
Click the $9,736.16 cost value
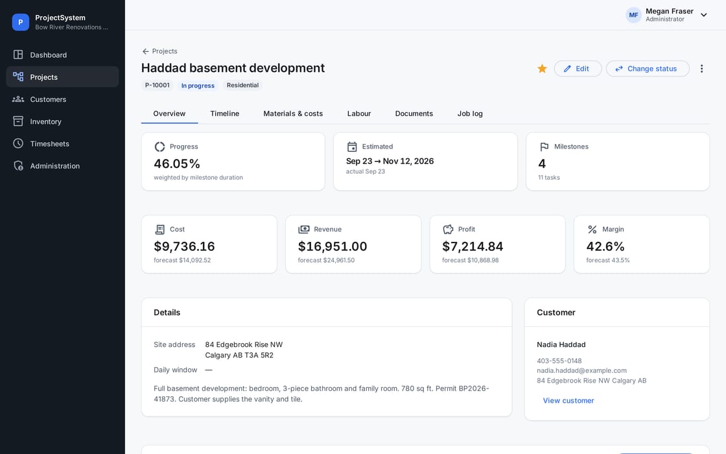[x=184, y=246]
